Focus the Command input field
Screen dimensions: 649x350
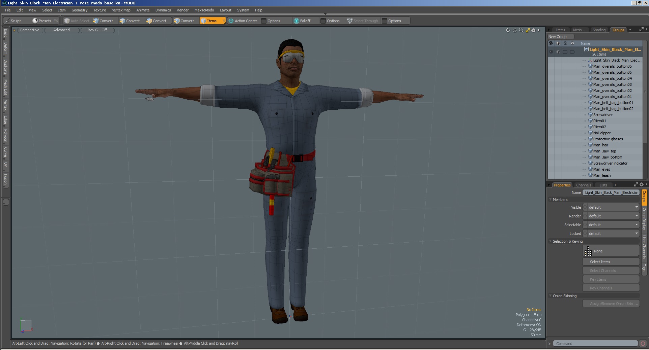click(x=595, y=344)
